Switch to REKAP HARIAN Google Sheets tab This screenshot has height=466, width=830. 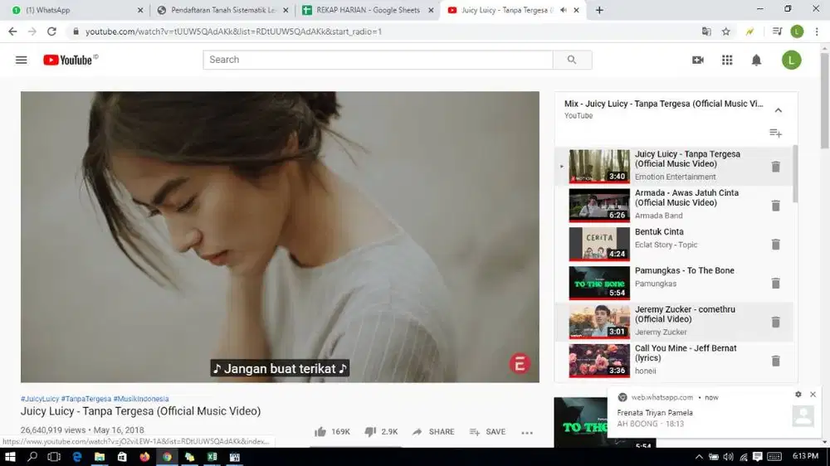click(x=367, y=10)
